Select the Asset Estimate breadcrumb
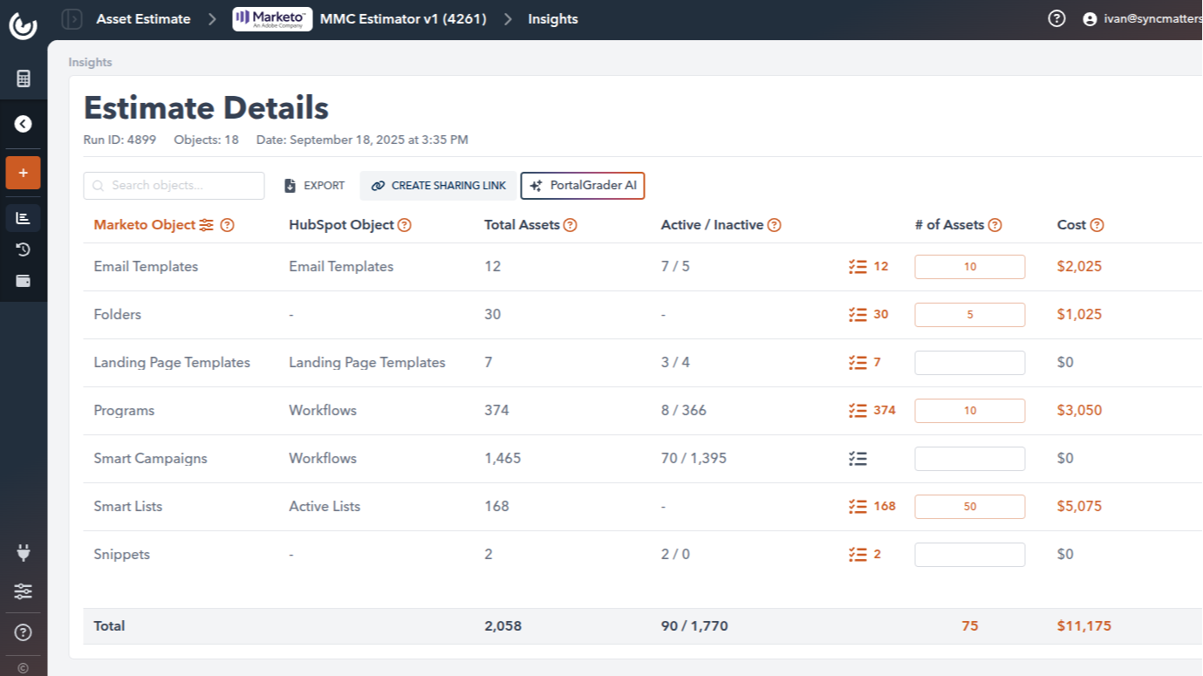The height and width of the screenshot is (676, 1203). pyautogui.click(x=143, y=18)
